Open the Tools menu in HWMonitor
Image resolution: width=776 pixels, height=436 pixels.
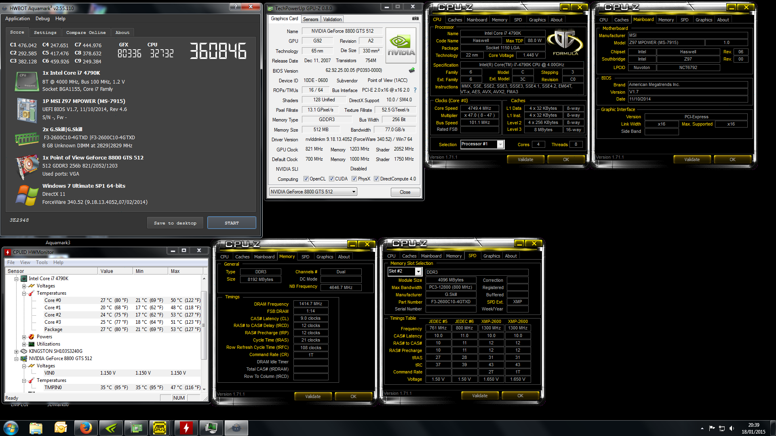(42, 262)
